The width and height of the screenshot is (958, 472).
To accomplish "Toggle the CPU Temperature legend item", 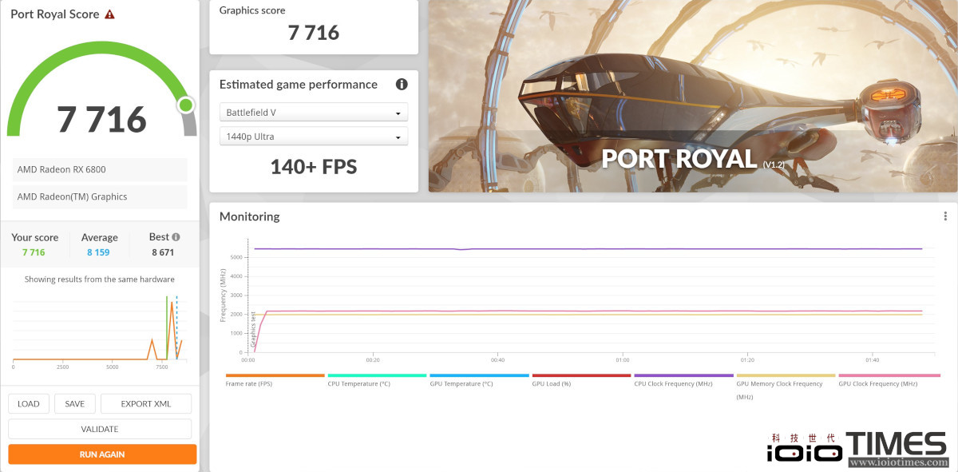I will (377, 380).
